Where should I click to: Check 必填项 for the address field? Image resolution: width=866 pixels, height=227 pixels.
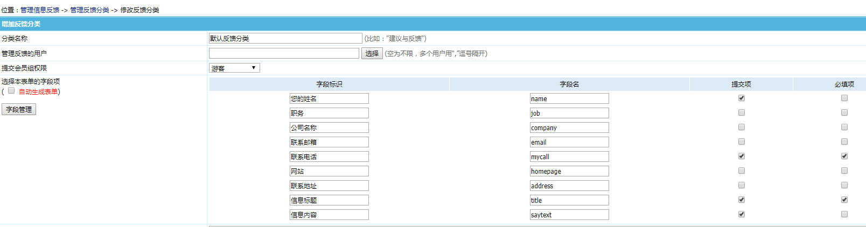click(x=844, y=185)
